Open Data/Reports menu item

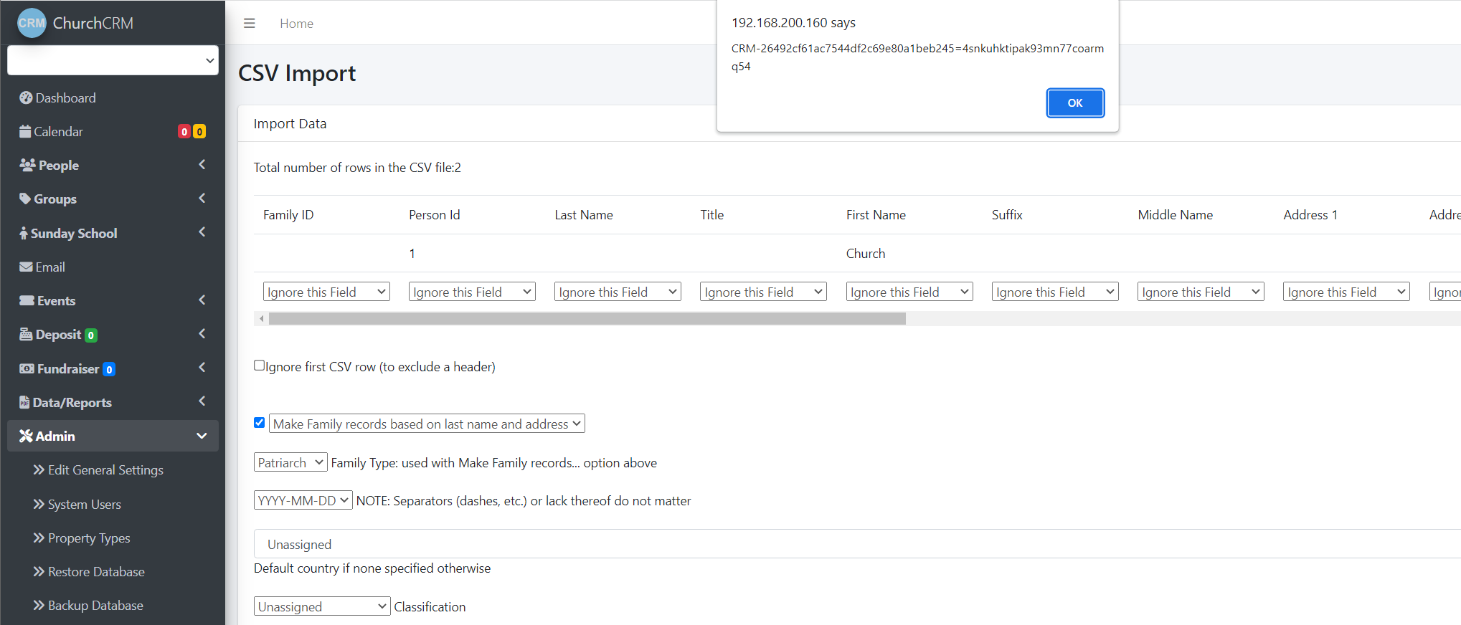[113, 403]
